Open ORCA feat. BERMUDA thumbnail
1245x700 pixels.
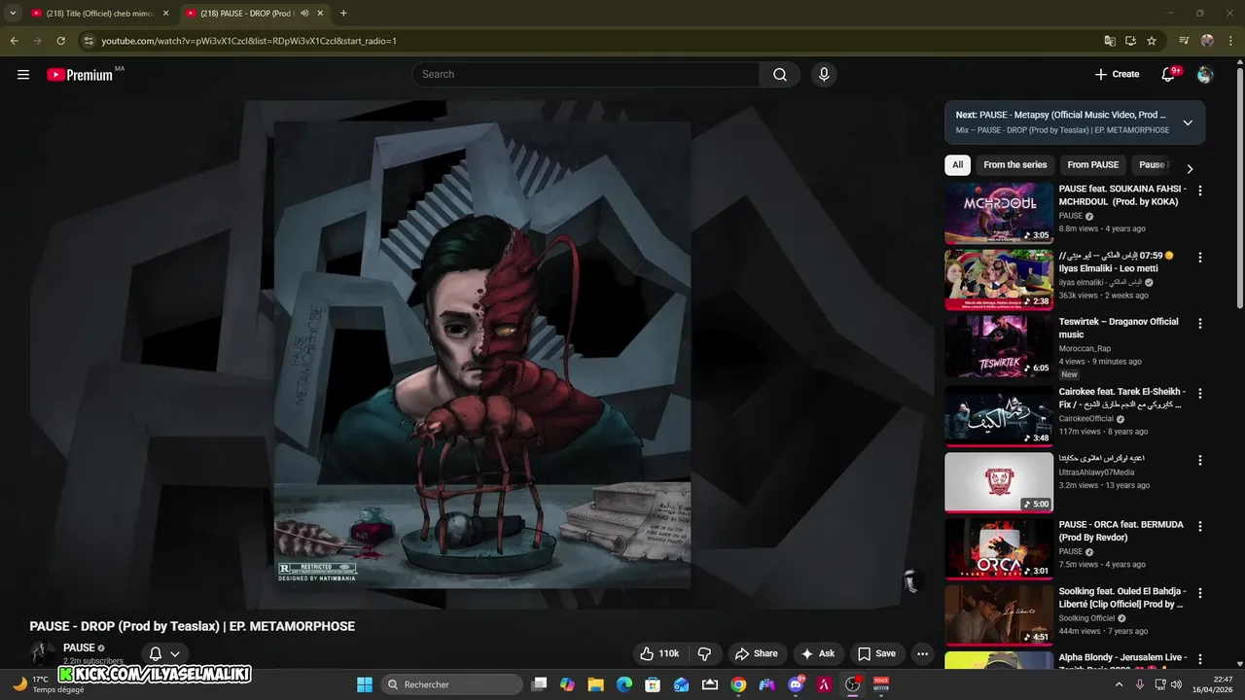[x=999, y=548]
